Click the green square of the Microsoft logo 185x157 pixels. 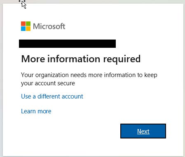28,23
